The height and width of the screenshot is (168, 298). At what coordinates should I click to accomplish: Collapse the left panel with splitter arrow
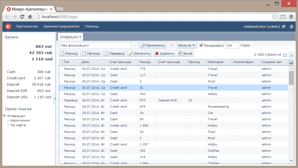[x=55, y=98]
